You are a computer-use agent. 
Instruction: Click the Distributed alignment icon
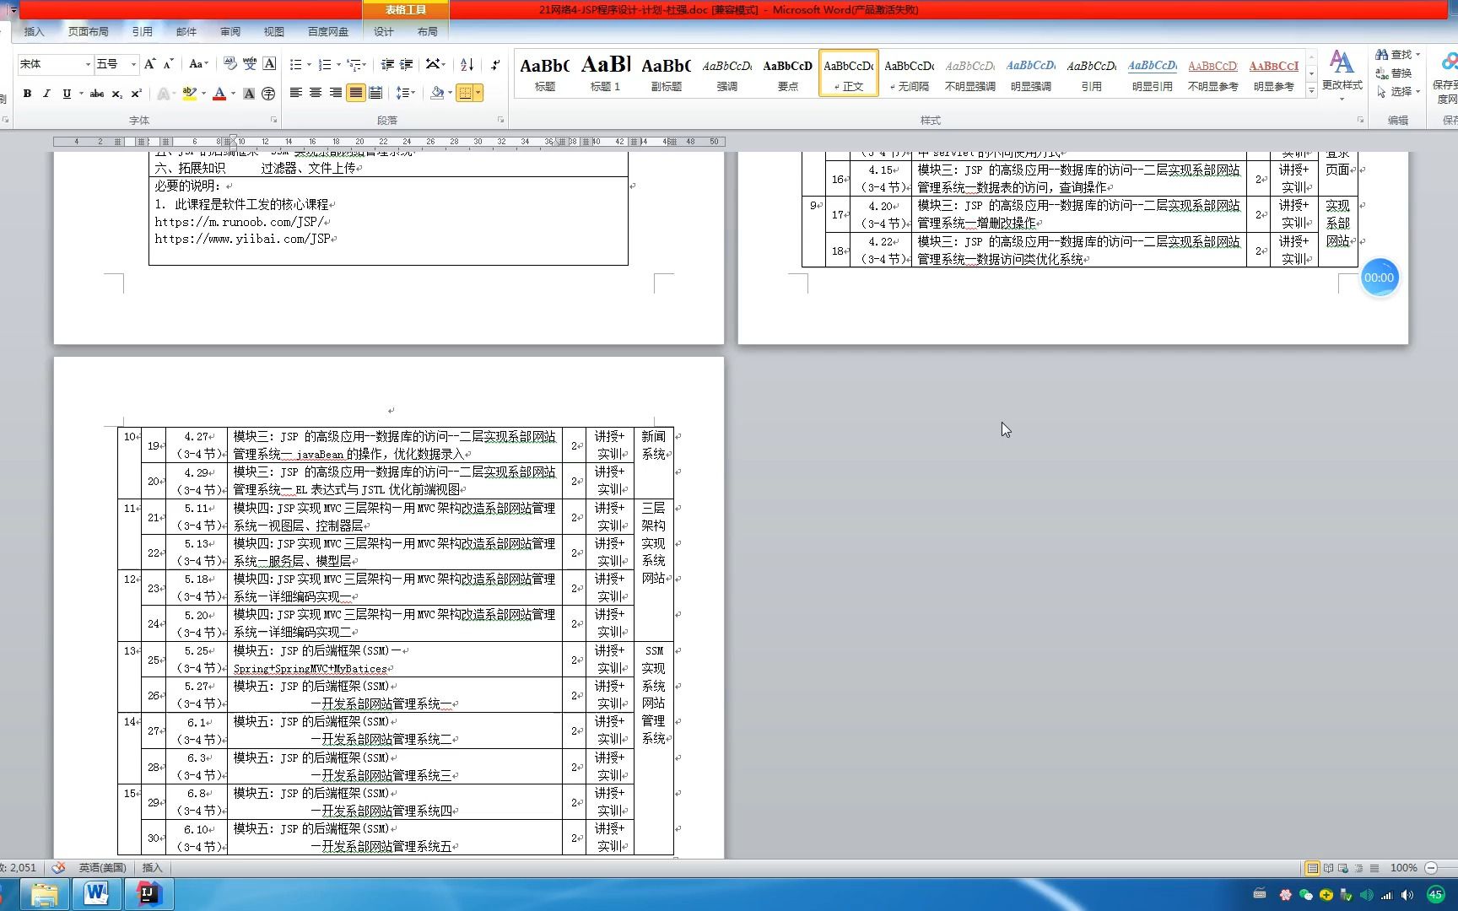point(376,93)
